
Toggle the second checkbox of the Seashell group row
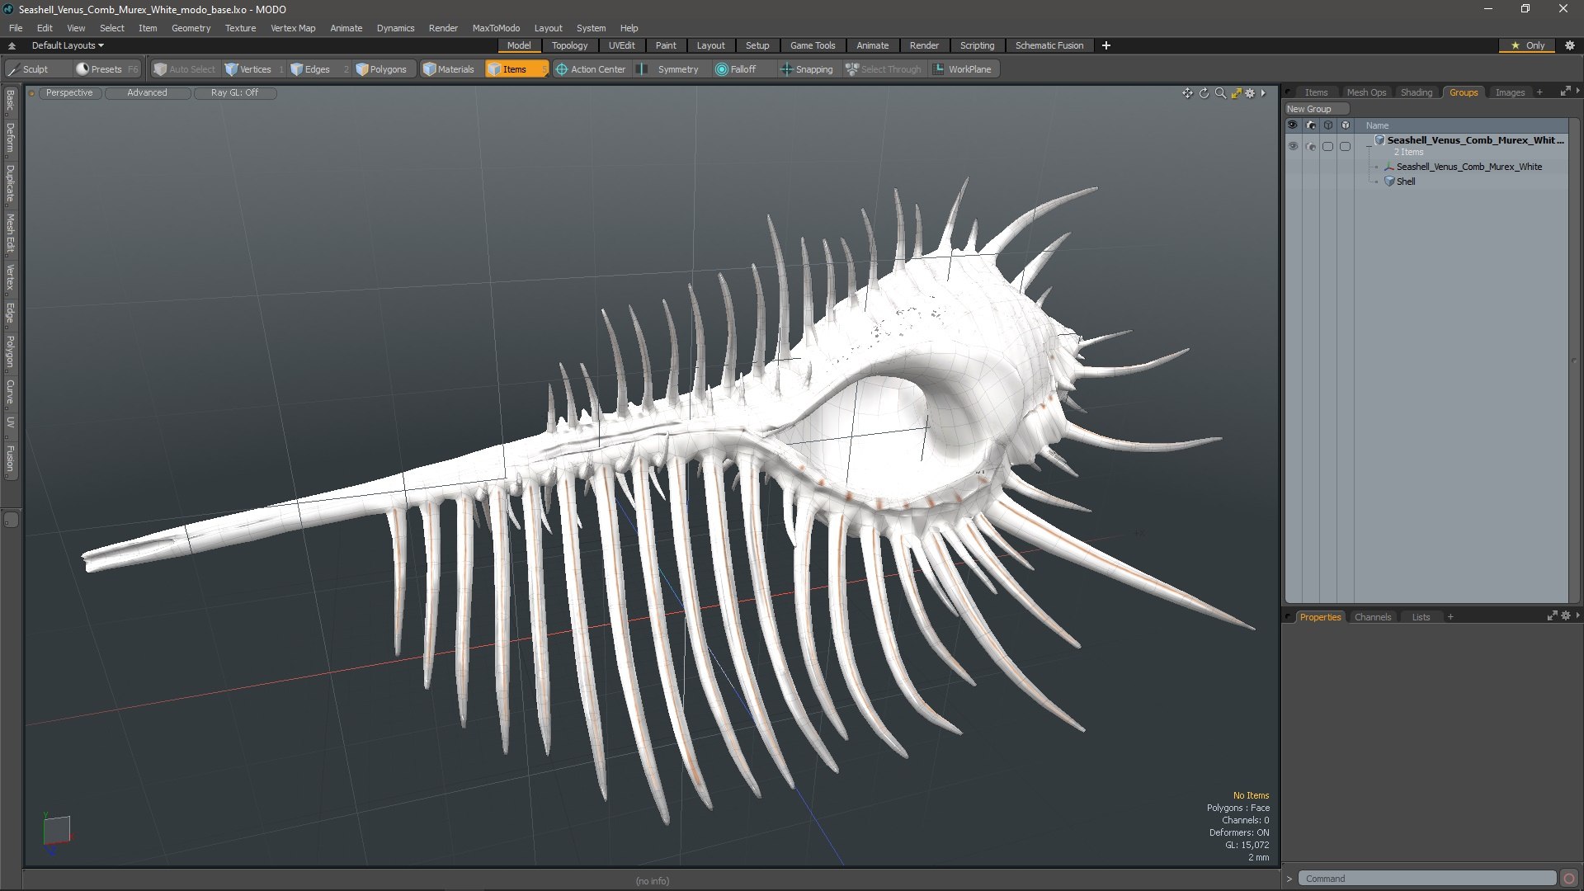point(1346,146)
